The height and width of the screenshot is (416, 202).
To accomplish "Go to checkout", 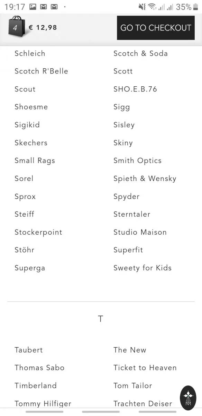I will coord(156,28).
